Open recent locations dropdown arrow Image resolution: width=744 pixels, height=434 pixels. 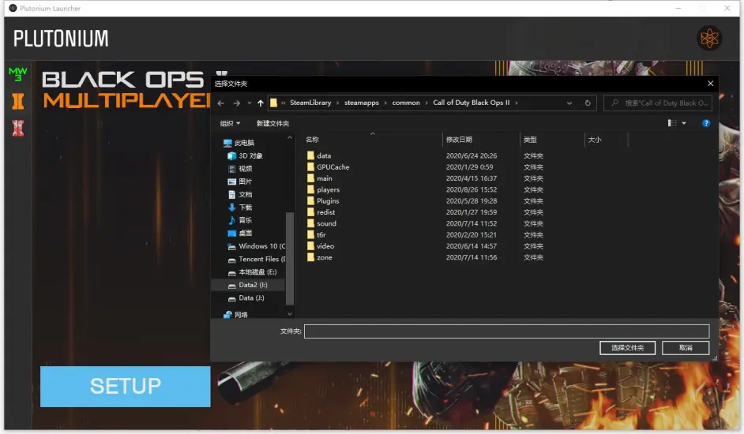pos(249,103)
